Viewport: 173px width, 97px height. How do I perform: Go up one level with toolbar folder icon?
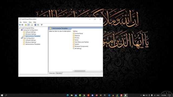pyautogui.click(x=26, y=25)
